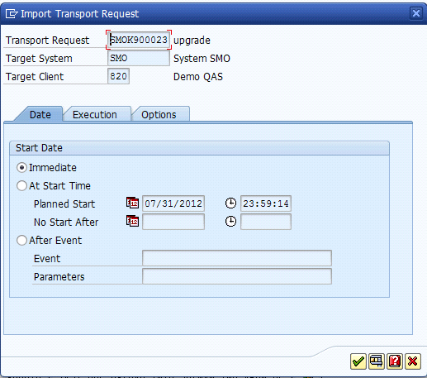Click the Transport Request input field
This screenshot has height=378, width=427.
click(x=139, y=40)
